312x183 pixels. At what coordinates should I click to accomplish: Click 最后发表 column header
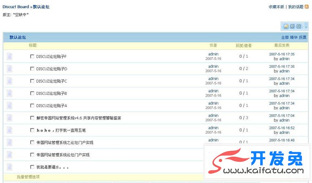click(x=282, y=46)
